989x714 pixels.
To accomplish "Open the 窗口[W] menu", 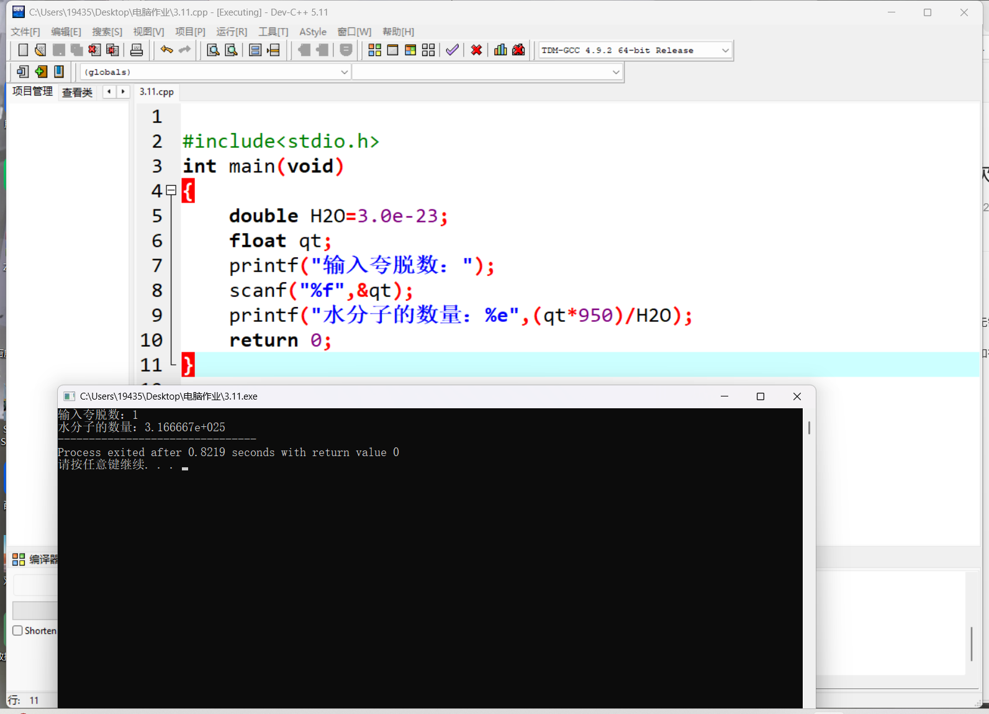I will (355, 32).
